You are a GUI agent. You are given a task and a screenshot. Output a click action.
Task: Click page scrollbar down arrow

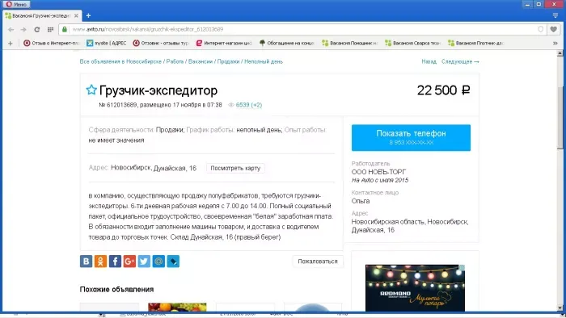(x=560, y=308)
